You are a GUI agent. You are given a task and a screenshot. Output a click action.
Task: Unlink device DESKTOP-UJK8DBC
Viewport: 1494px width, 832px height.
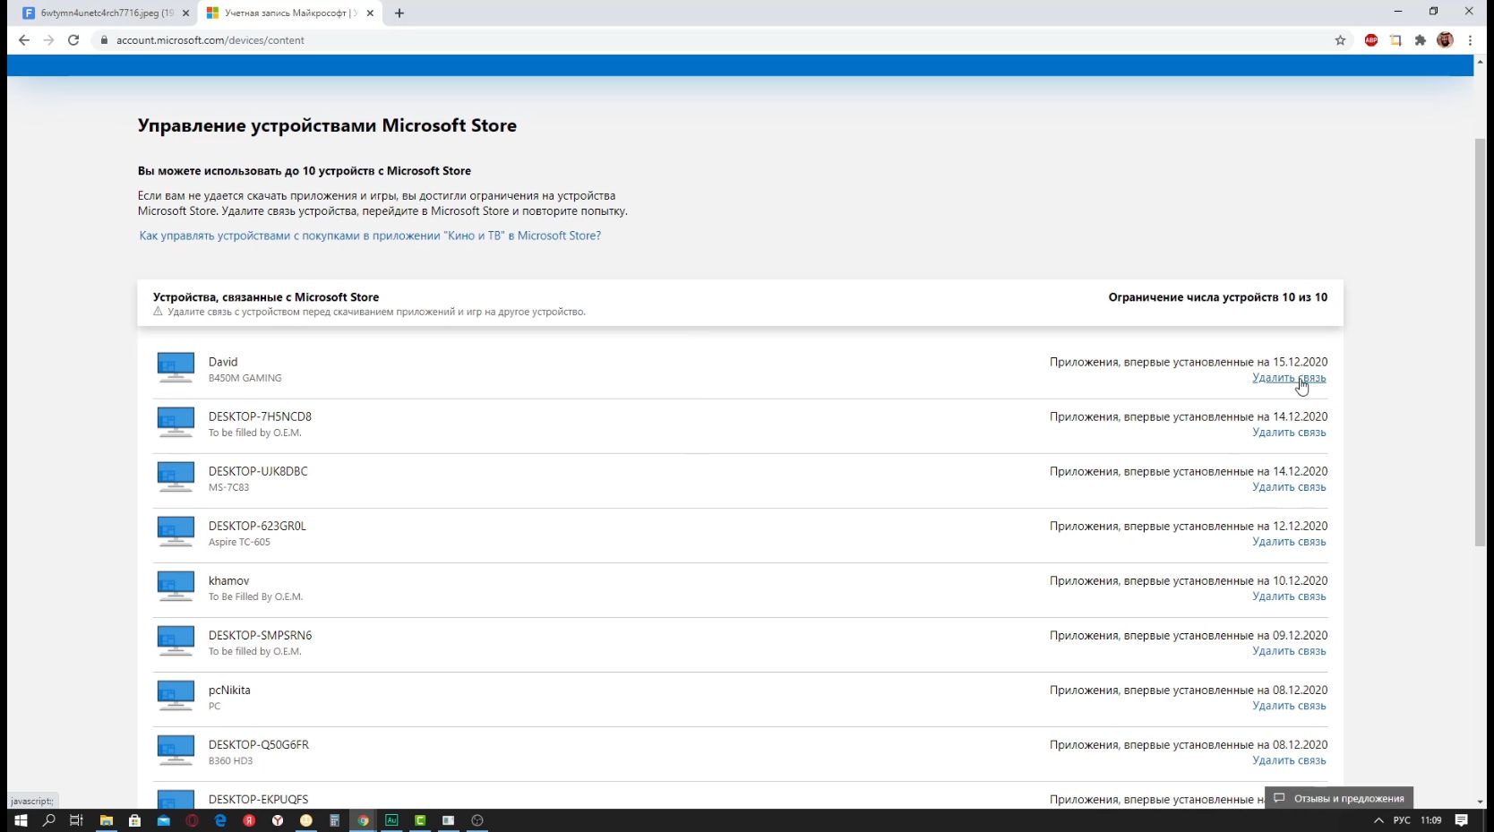coord(1289,487)
